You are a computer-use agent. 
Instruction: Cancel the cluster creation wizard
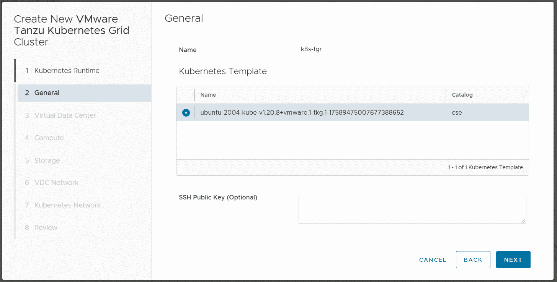433,260
